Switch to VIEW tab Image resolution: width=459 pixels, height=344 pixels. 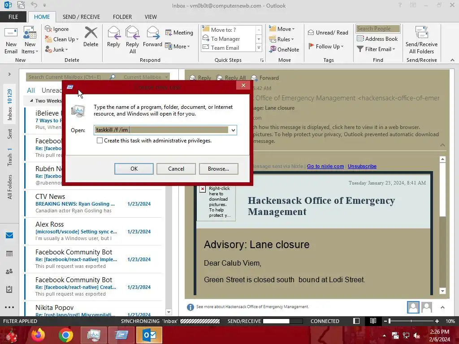151,17
